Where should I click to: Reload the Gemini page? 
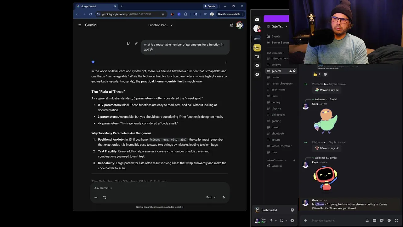pos(90,14)
